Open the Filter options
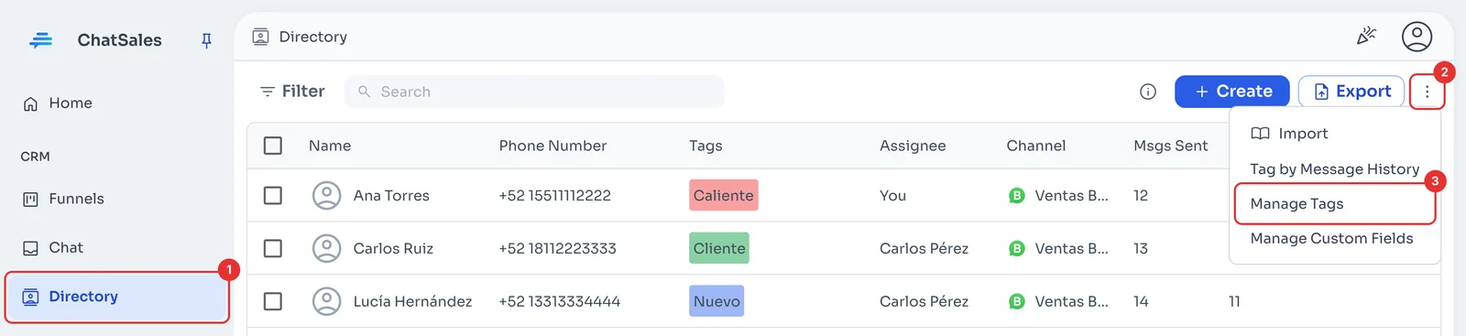Viewport: 1466px width, 336px height. click(x=292, y=92)
